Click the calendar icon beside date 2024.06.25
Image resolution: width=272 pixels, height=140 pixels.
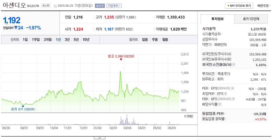[55, 6]
